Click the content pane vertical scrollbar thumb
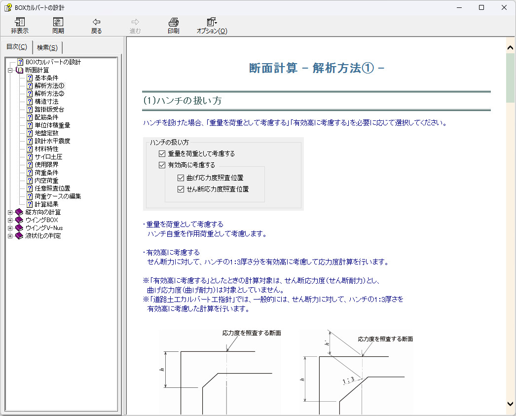516x416 pixels. [x=511, y=77]
